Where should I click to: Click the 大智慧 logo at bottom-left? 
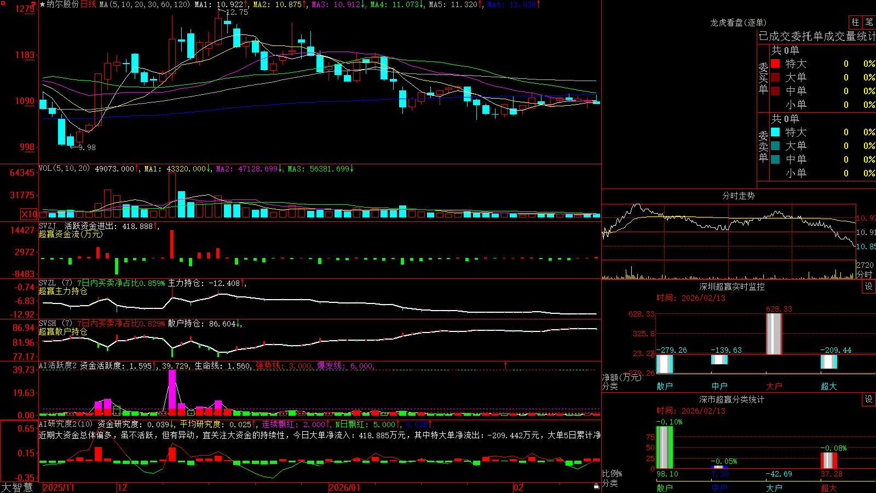pos(17,487)
